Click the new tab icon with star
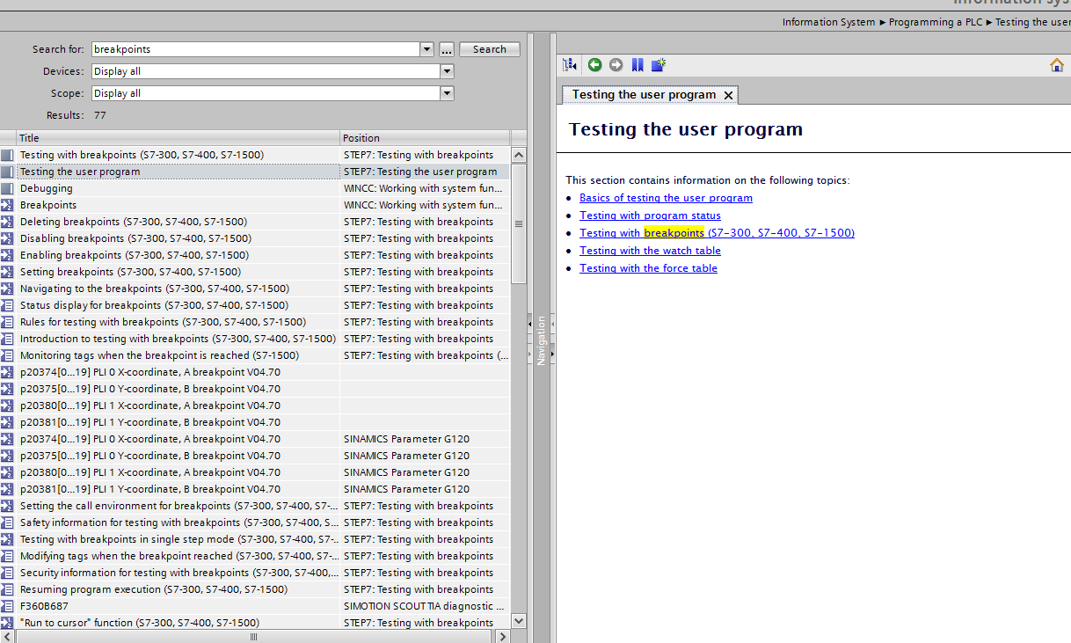 tap(659, 64)
